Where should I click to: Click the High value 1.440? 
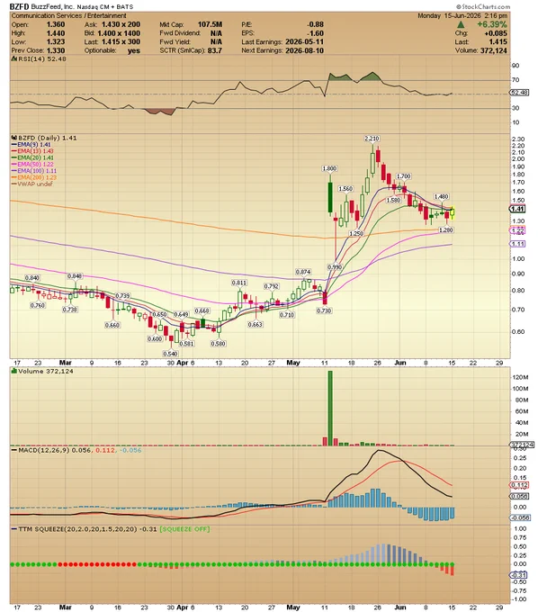tap(56, 33)
